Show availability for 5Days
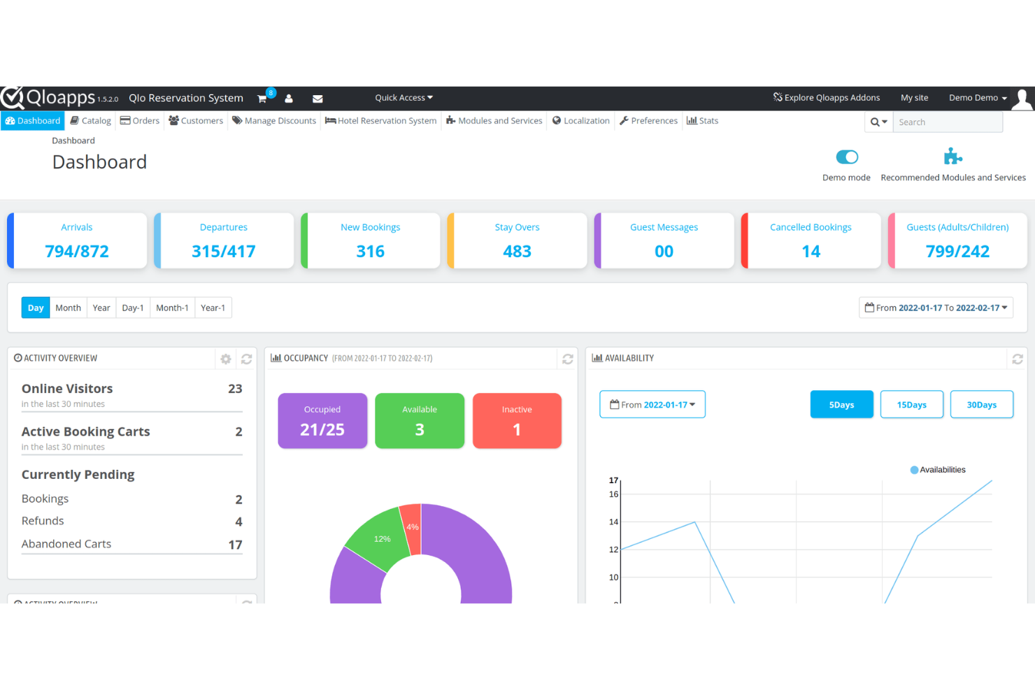This screenshot has width=1035, height=690. pos(842,405)
